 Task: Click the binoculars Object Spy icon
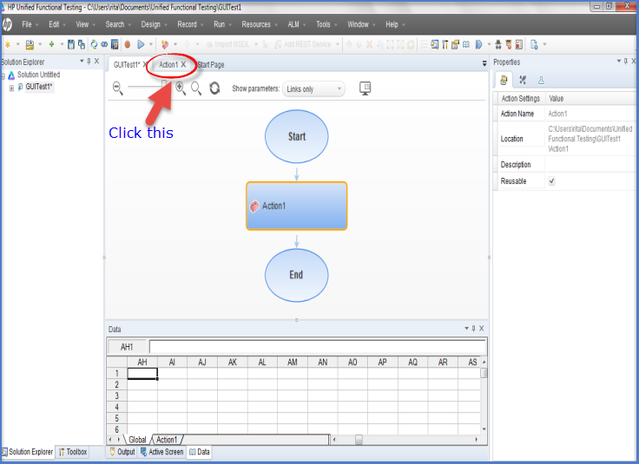498,44
